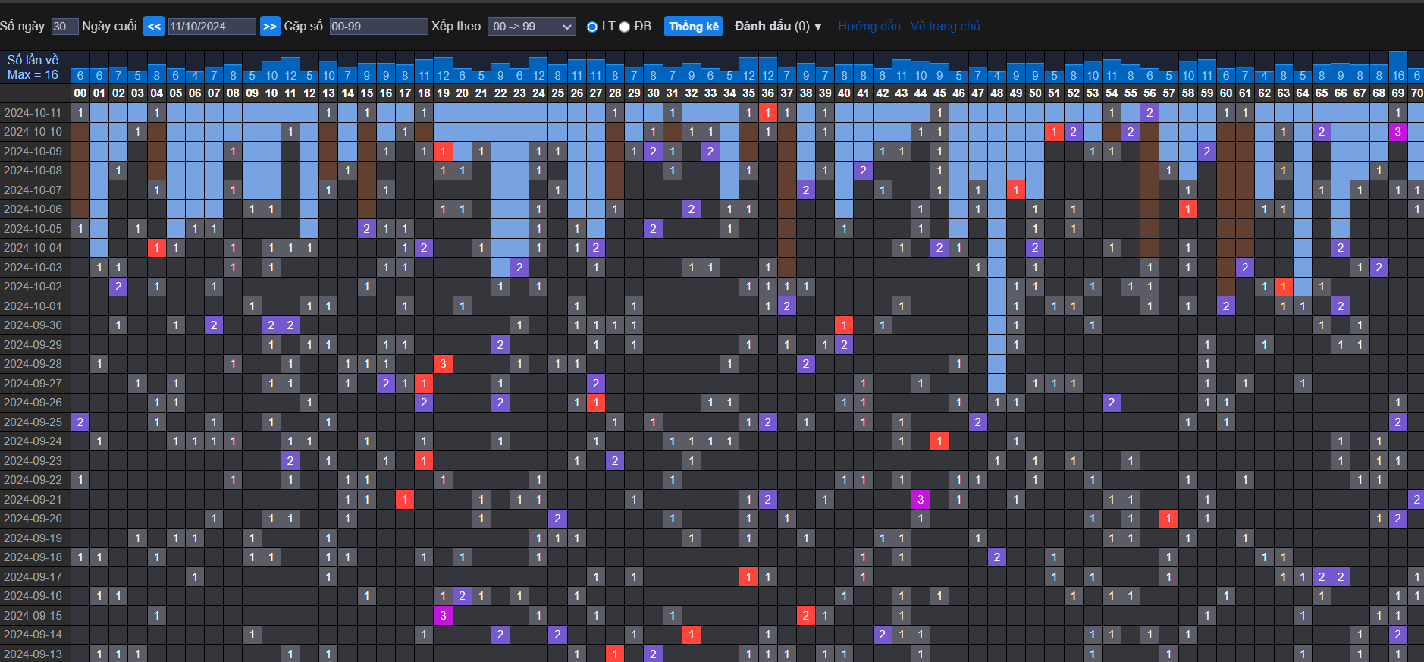The width and height of the screenshot is (1424, 662).
Task: Select the LT radio button
Action: (x=592, y=27)
